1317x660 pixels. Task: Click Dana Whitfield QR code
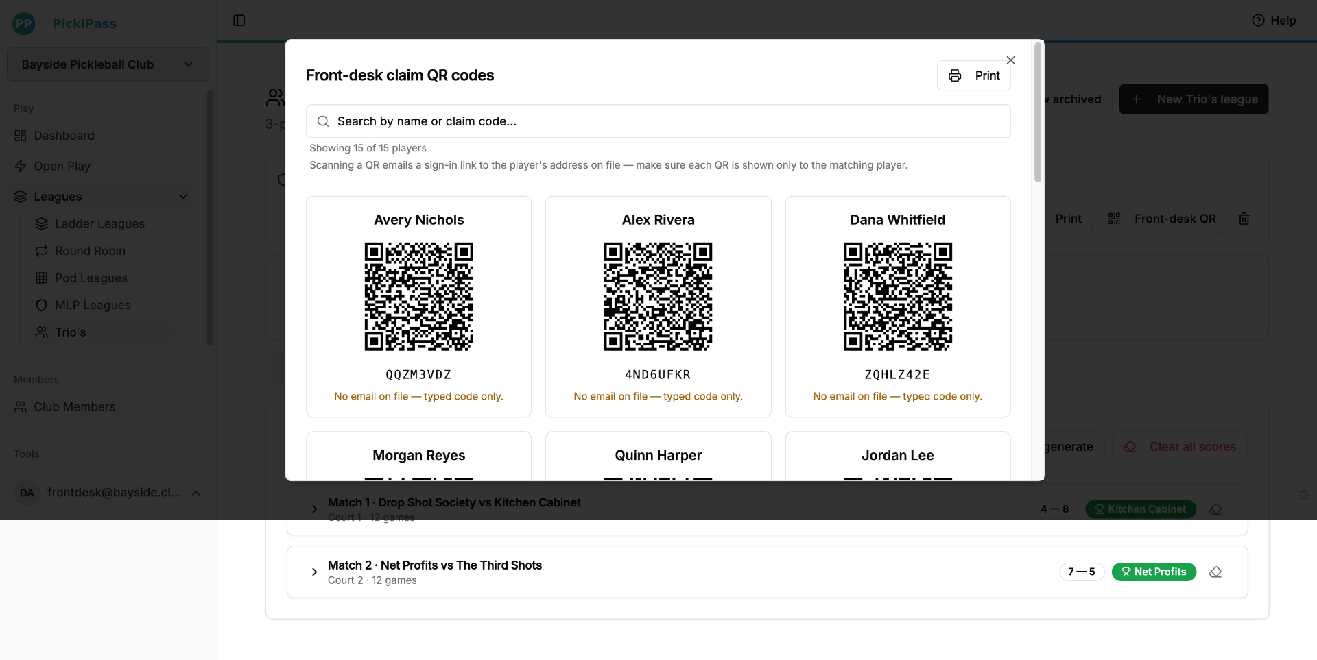(x=898, y=296)
